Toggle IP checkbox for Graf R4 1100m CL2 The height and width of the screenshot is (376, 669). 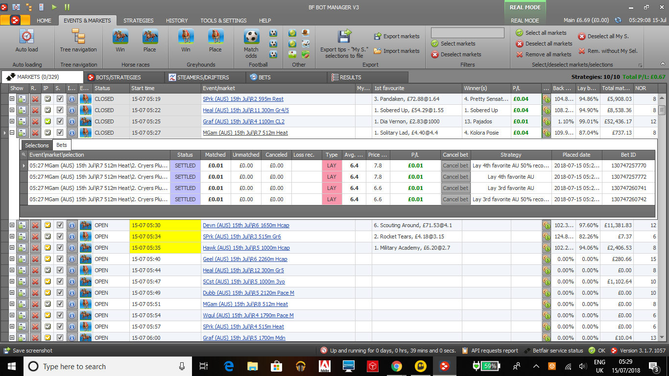click(x=48, y=121)
